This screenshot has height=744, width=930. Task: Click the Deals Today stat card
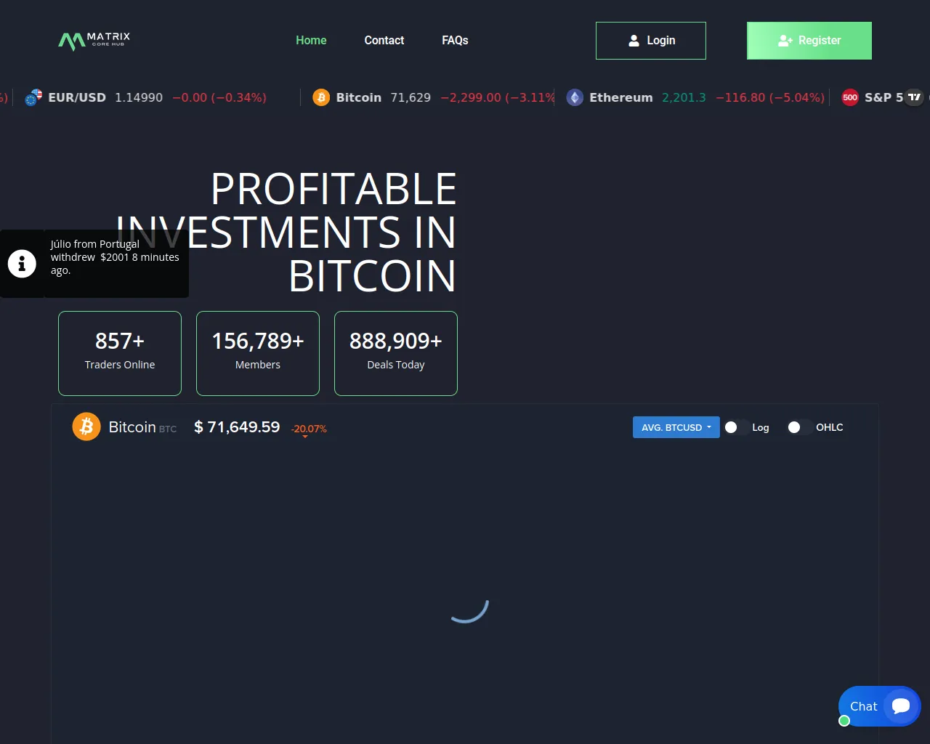click(396, 353)
